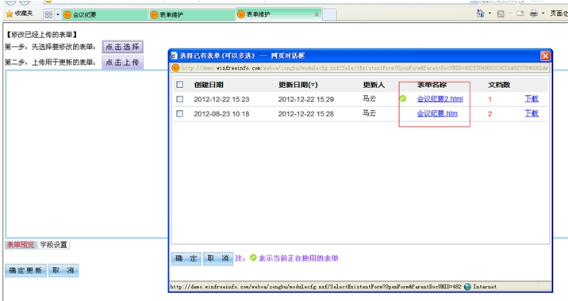568x301 pixels.
Task: Click the green in-use check icon in 会议纪要2.html row
Action: pyautogui.click(x=403, y=98)
